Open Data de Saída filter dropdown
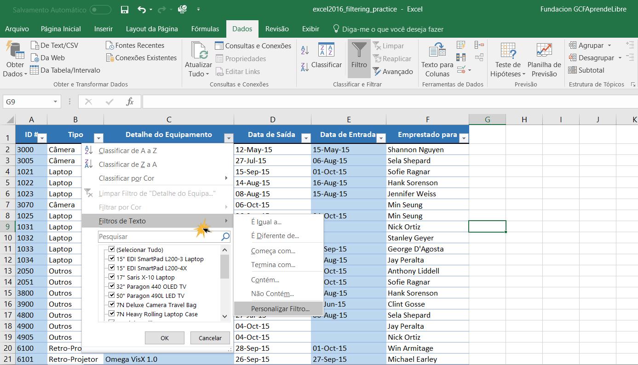Viewport: 638px width, 365px height. point(306,138)
